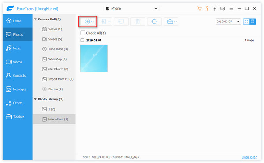Tick the 2019-03-07 date group checkbox
This screenshot has height=163, width=264.
coord(82,40)
